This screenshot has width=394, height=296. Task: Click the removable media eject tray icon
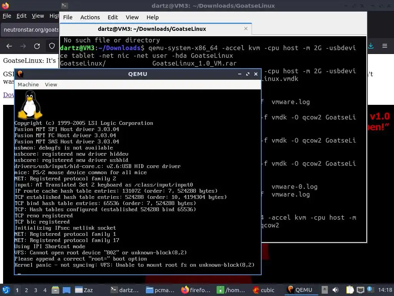coord(324,290)
